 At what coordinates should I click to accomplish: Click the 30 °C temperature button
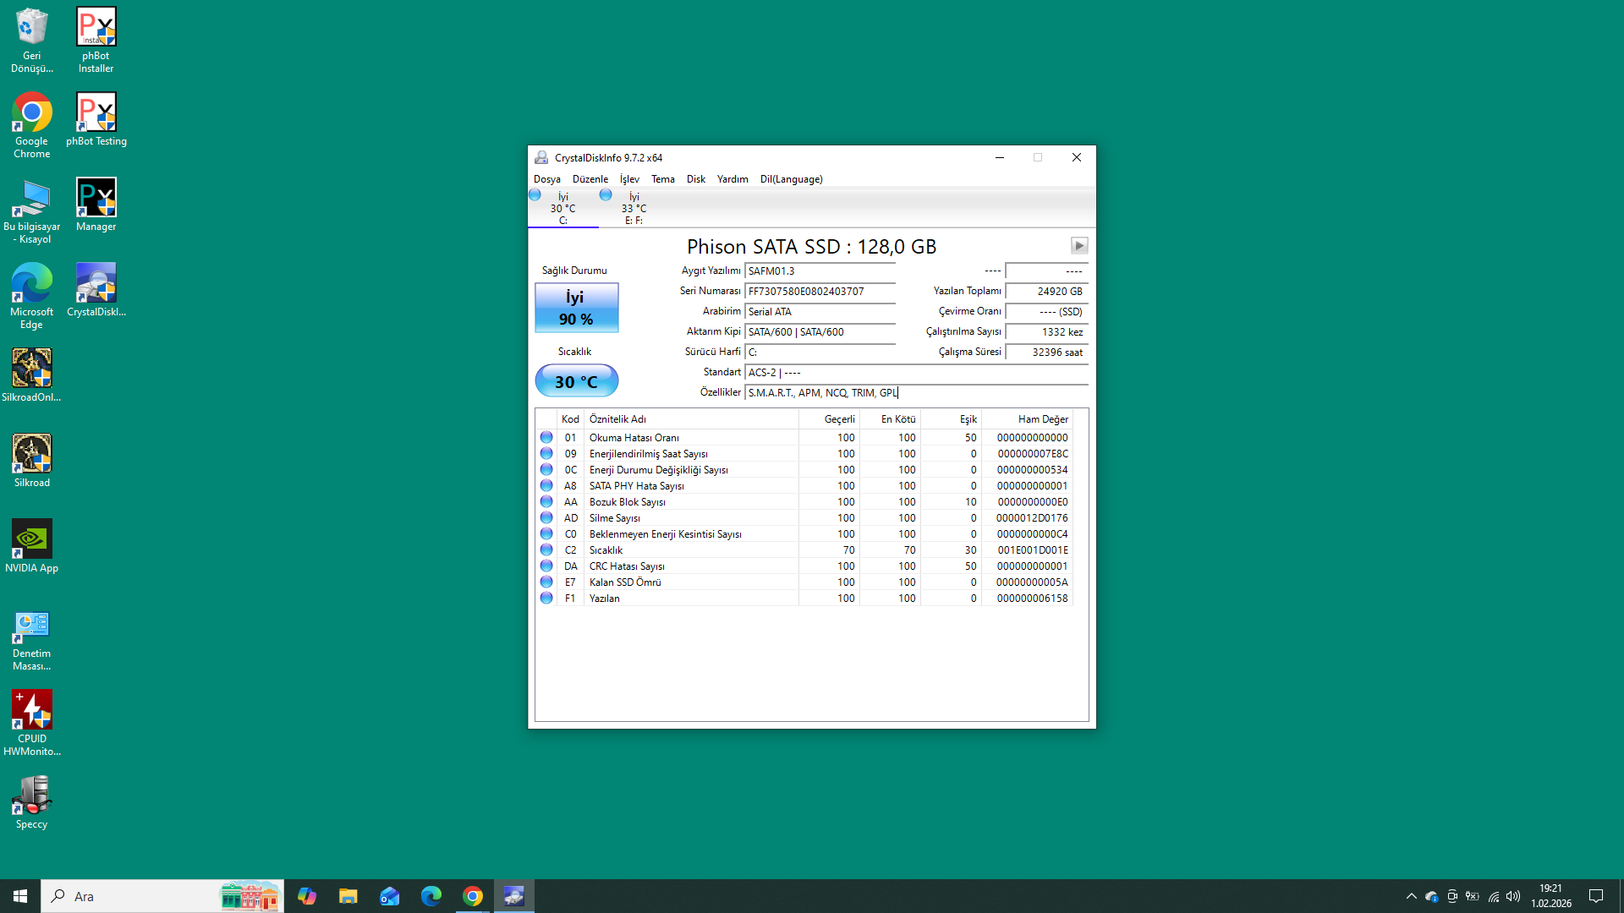(x=576, y=381)
